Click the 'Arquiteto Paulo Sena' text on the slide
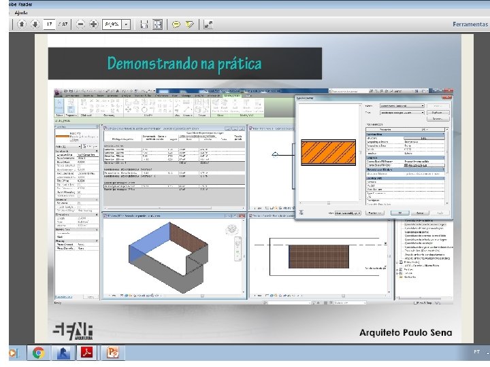This screenshot has width=490, height=367. (x=406, y=332)
